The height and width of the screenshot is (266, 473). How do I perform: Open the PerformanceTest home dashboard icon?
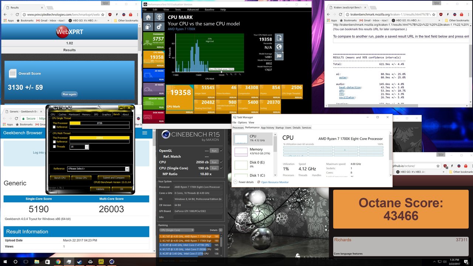(148, 17)
